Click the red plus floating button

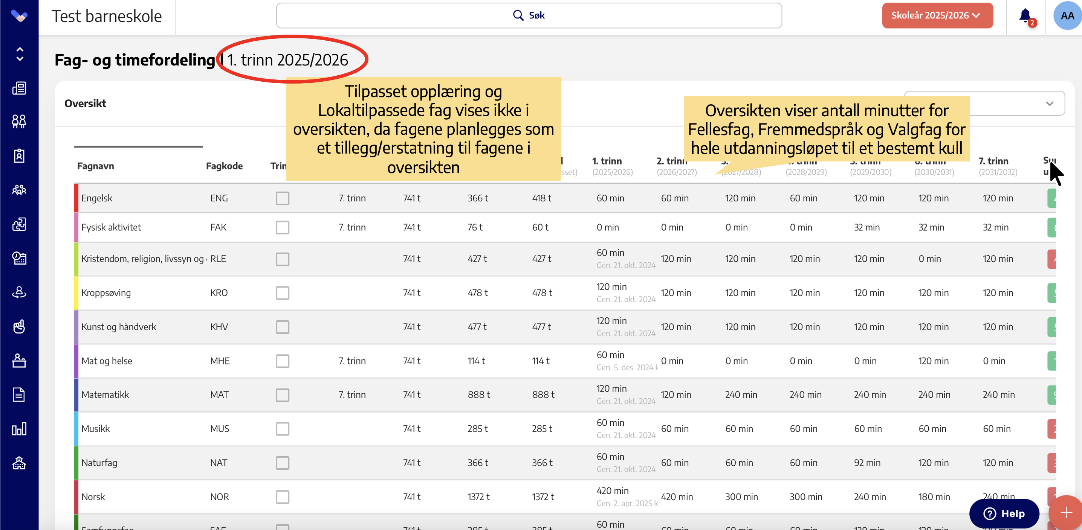tap(1066, 512)
